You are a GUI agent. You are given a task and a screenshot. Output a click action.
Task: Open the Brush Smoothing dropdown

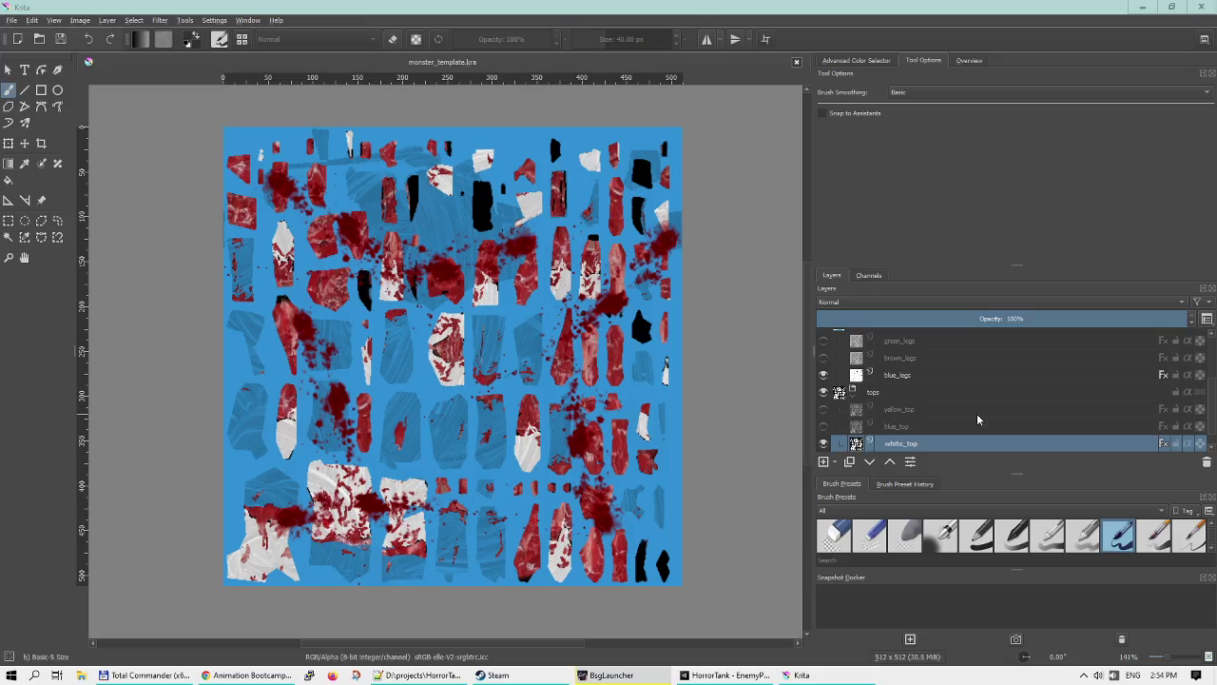click(1051, 92)
